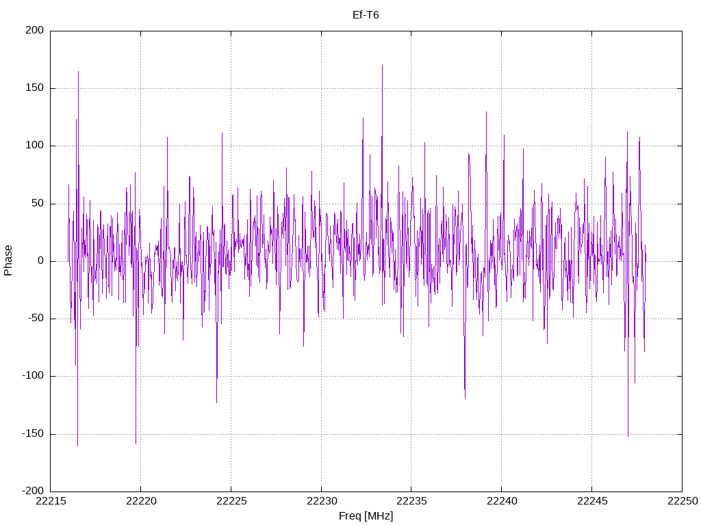Click the 22240 x-axis tick label
Viewport: 701px width, 525px height.
[x=502, y=501]
